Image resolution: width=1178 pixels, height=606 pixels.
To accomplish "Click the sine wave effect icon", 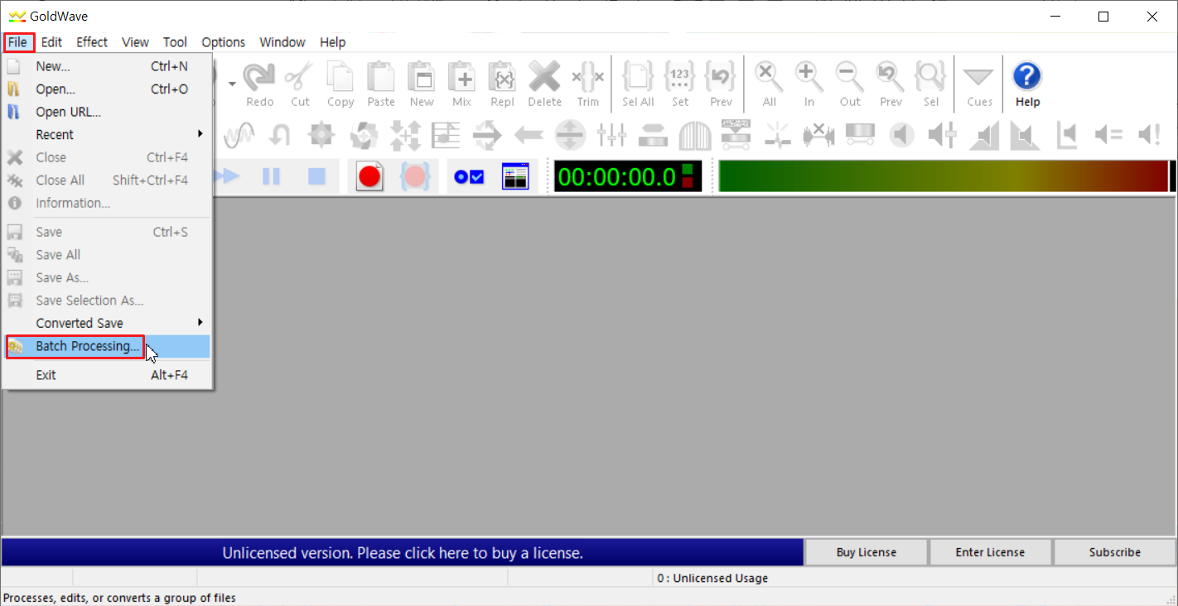I will tap(239, 134).
